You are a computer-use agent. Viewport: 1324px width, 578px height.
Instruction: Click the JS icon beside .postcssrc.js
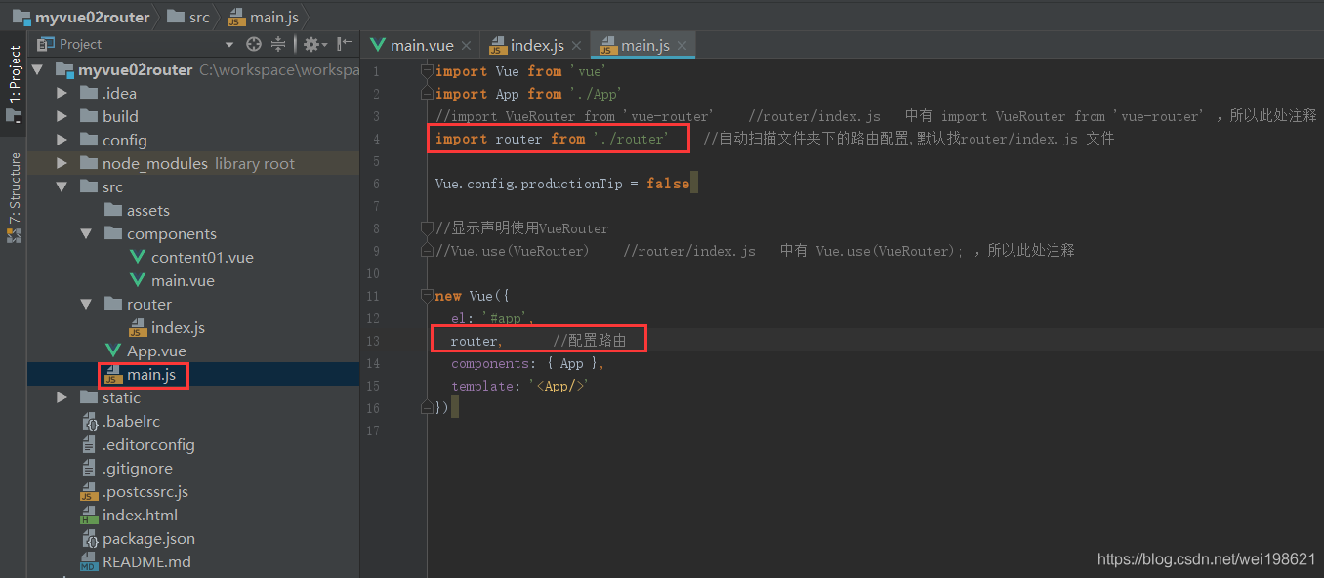pyautogui.click(x=89, y=492)
